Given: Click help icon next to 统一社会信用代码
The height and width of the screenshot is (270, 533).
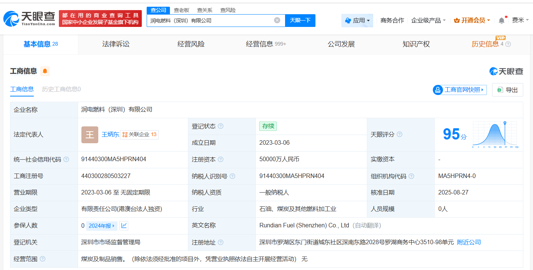Looking at the screenshot, I should 66,159.
